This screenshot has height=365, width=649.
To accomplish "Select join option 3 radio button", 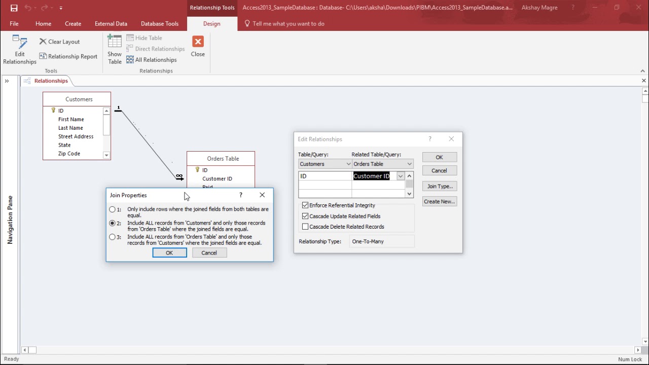I will [113, 237].
